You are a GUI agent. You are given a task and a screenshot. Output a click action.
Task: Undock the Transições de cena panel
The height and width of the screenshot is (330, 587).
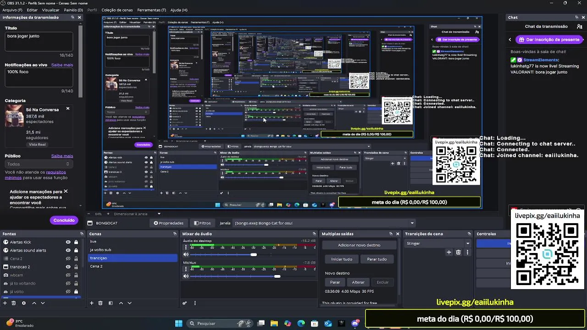click(469, 234)
